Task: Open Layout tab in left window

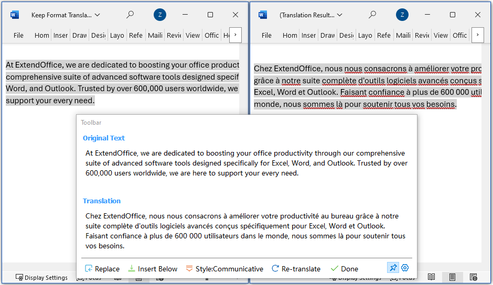Action: coord(117,36)
